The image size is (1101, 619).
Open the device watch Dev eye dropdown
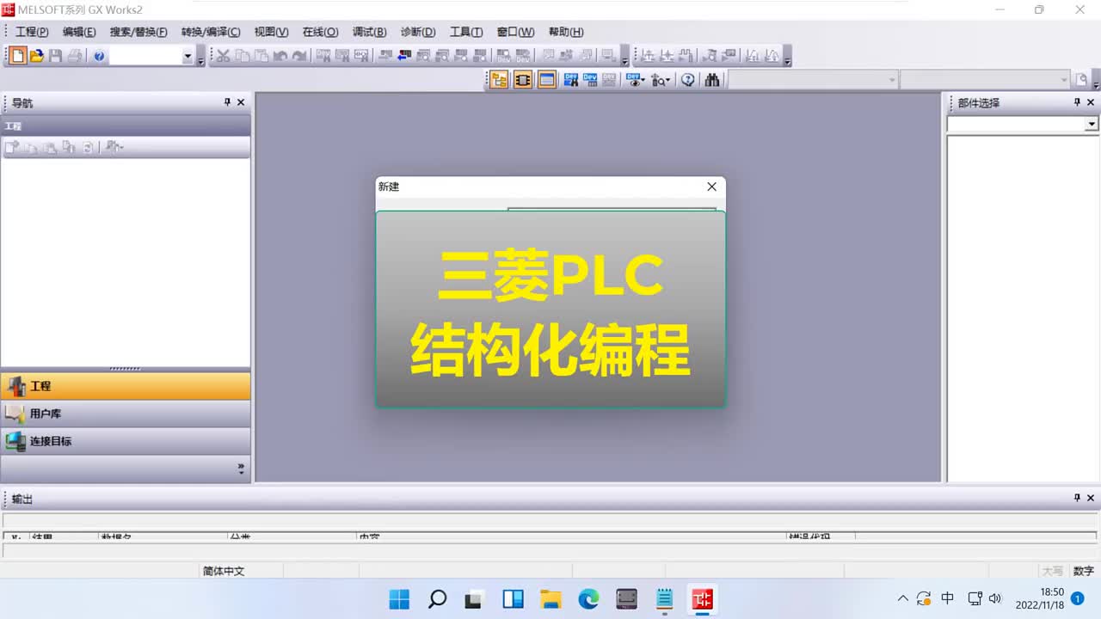[637, 80]
